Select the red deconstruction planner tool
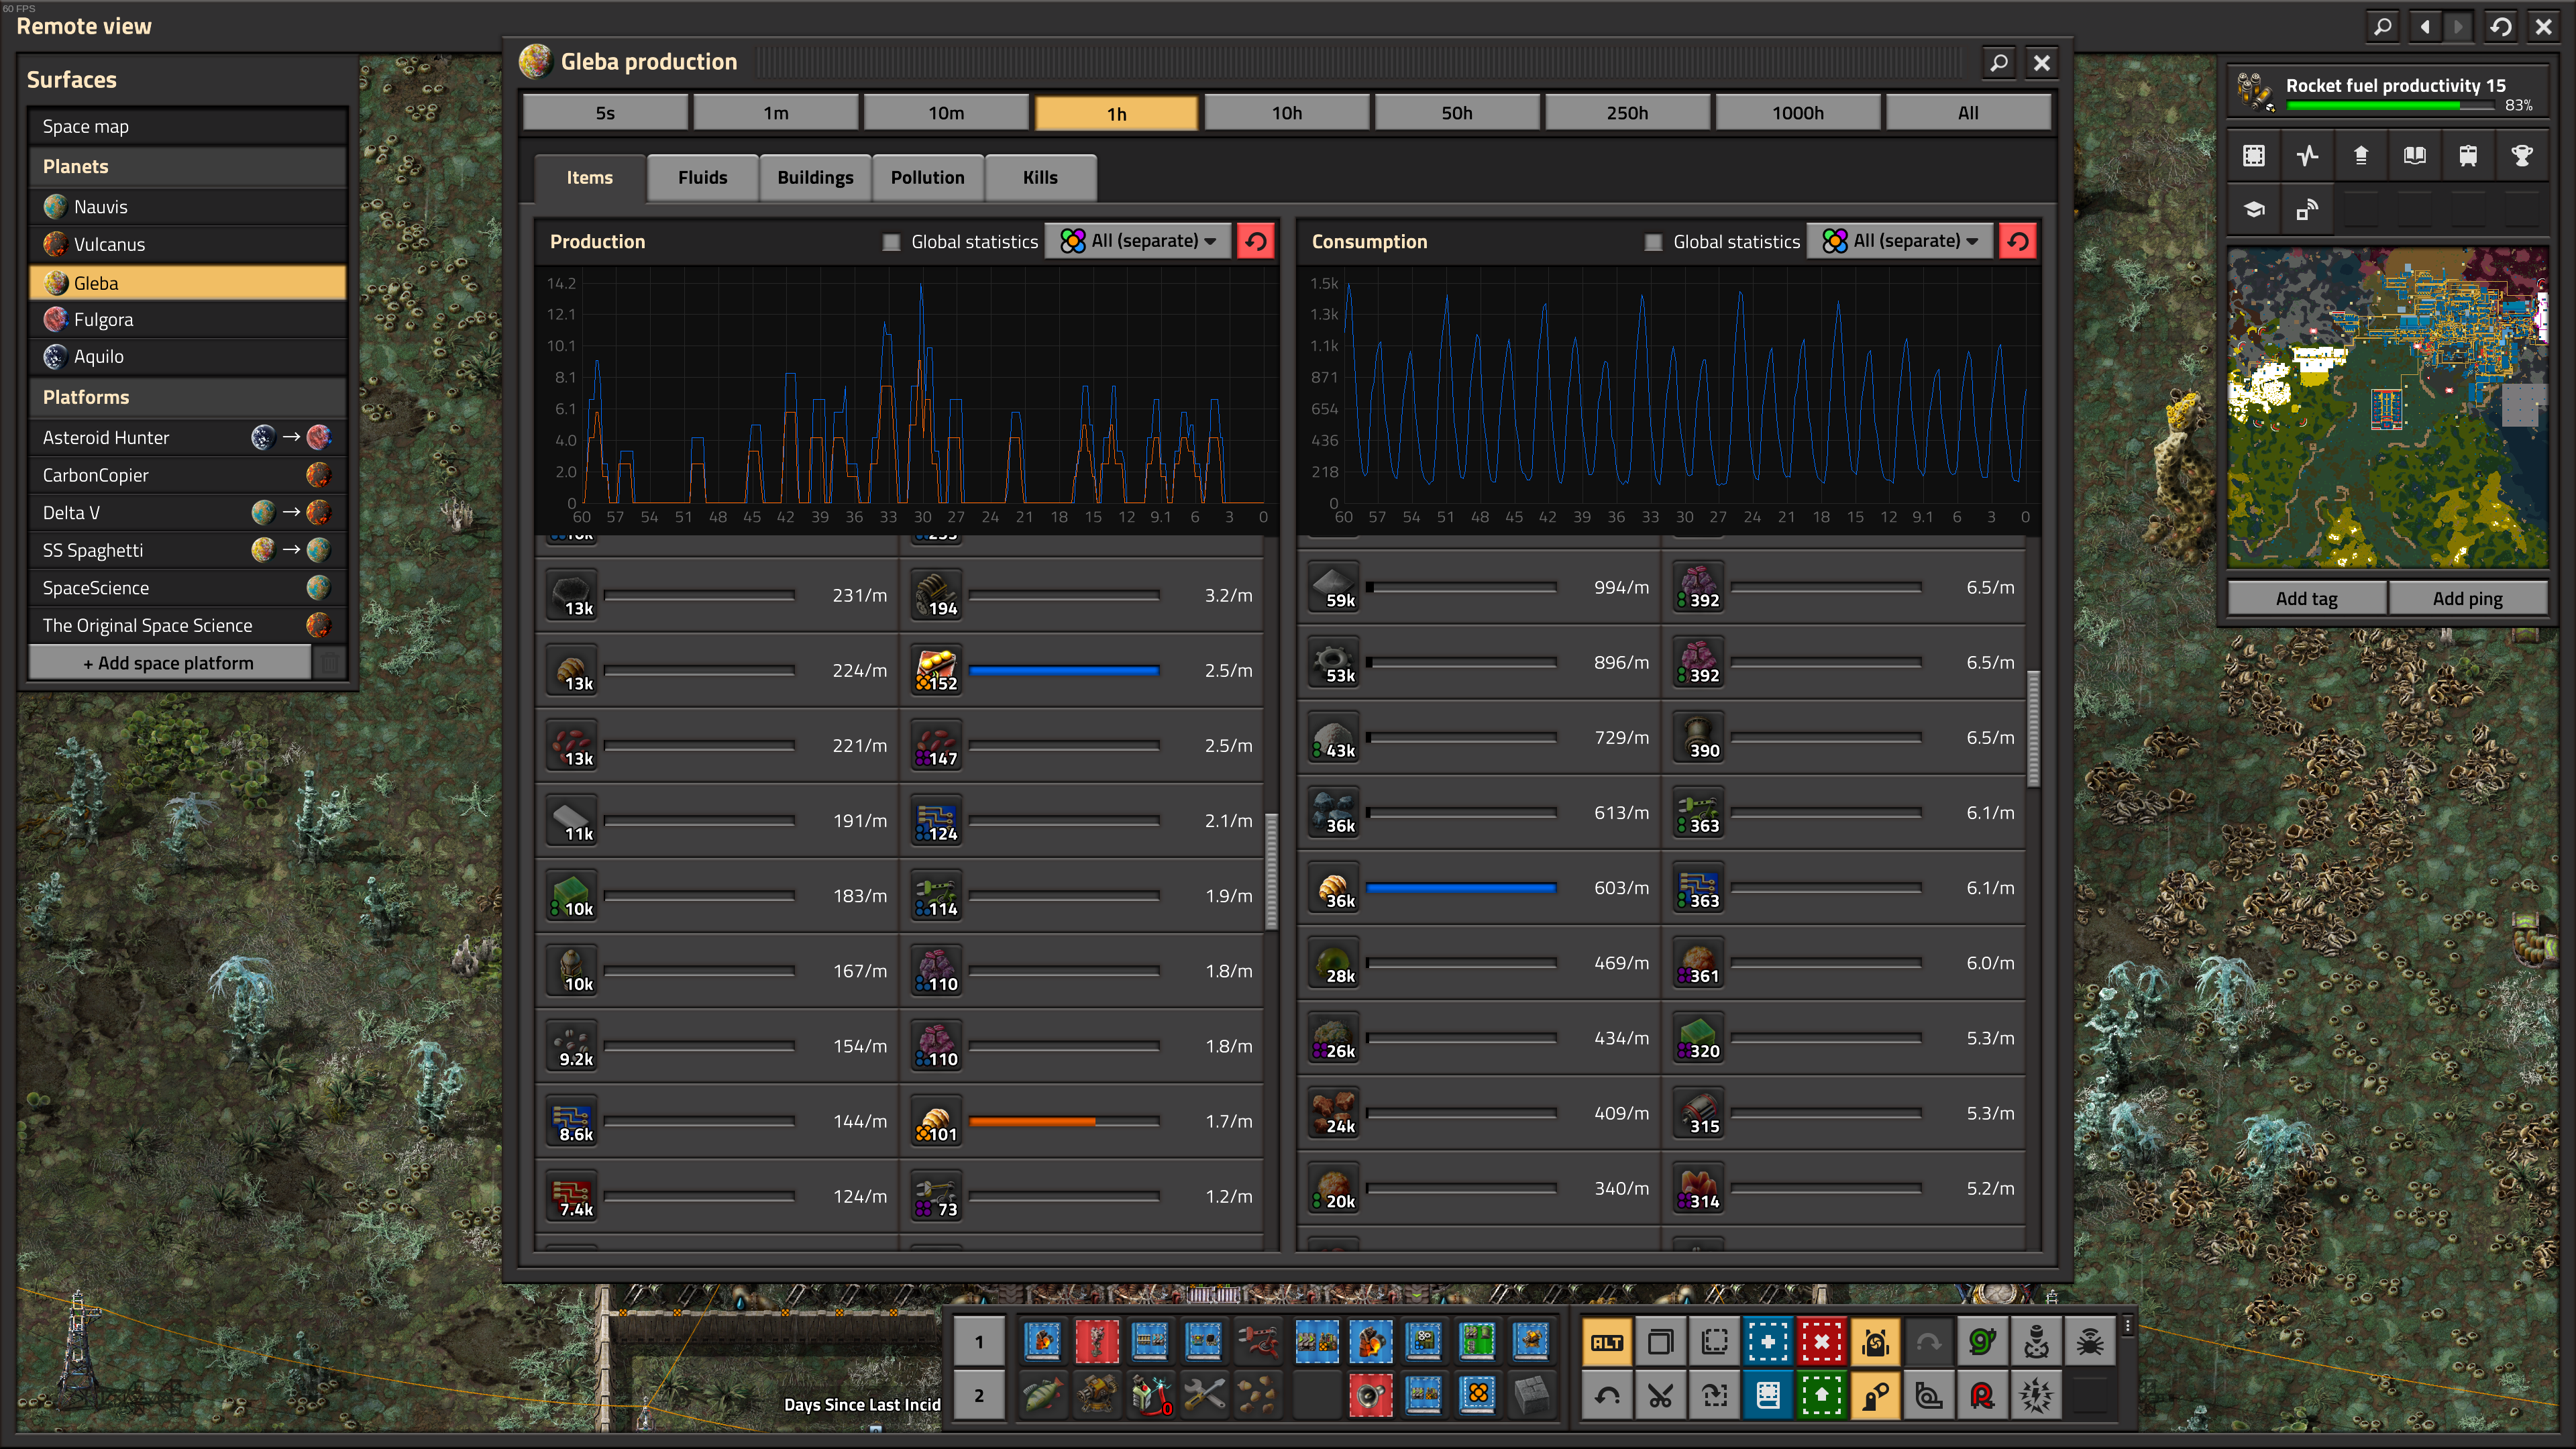Image resolution: width=2576 pixels, height=1449 pixels. pos(1822,1342)
